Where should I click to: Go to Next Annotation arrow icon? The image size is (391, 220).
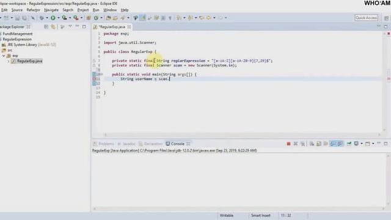point(178,18)
